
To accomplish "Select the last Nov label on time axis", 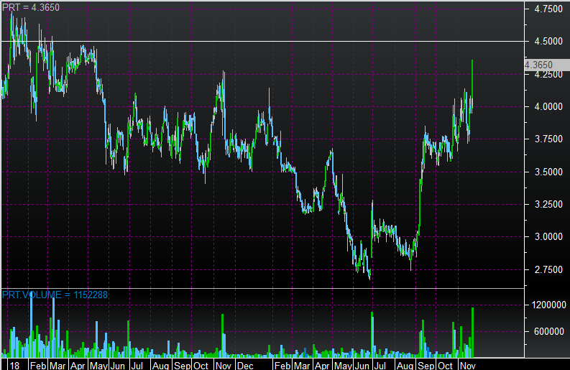I will coord(467,365).
